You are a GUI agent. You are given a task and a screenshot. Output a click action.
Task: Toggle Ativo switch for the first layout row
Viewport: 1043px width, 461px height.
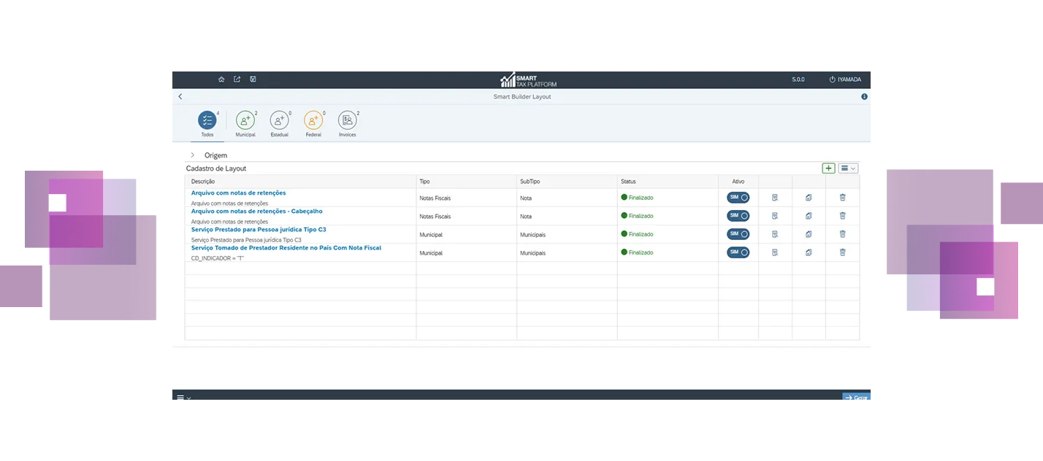(x=738, y=197)
